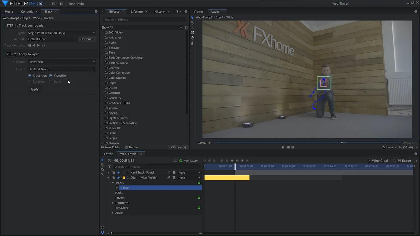Toggle the snapping magnet icon
Image resolution: width=420 pixels, height=236 pixels.
click(102, 233)
